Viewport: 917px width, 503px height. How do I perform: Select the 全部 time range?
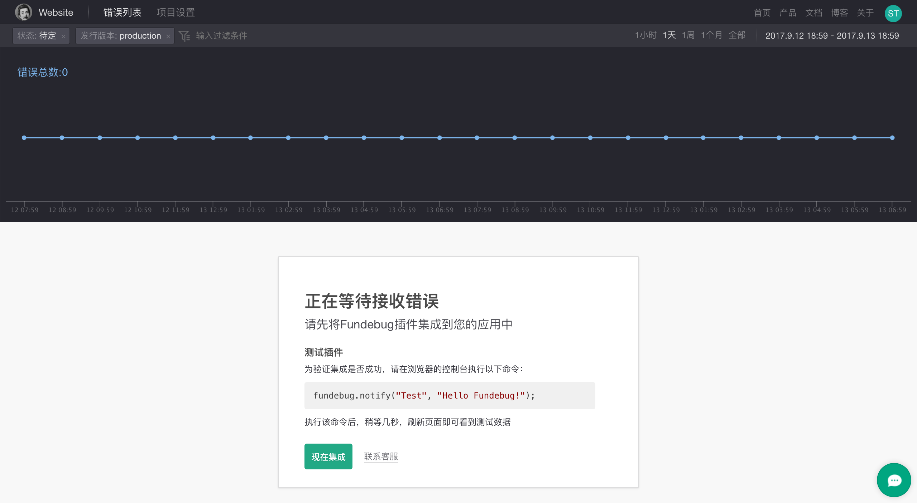click(x=737, y=35)
